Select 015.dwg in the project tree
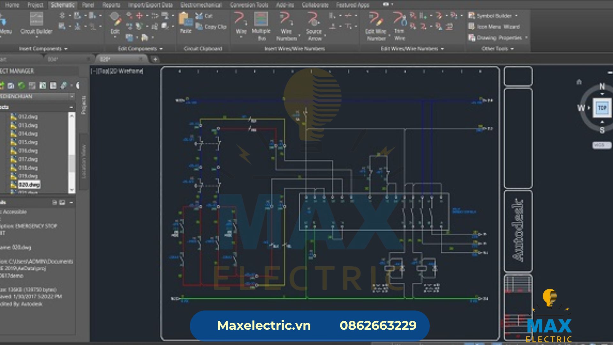613x345 pixels. [27, 142]
